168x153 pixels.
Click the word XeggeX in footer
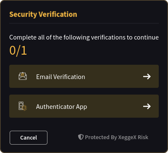point(127,137)
